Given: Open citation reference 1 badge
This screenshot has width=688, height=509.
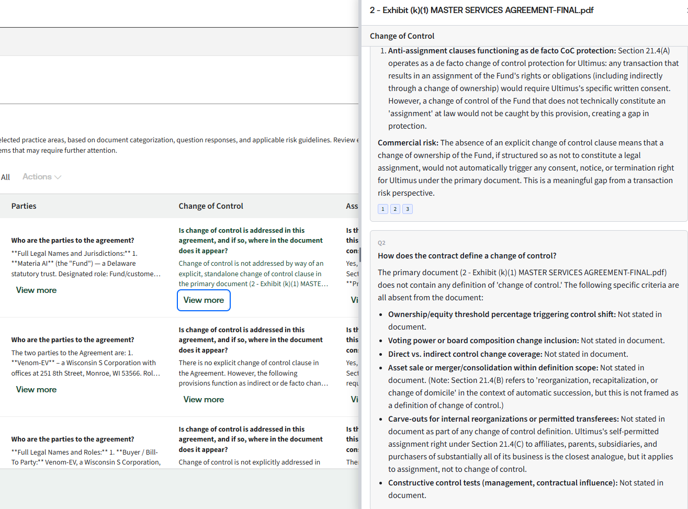Looking at the screenshot, I should click(x=383, y=209).
